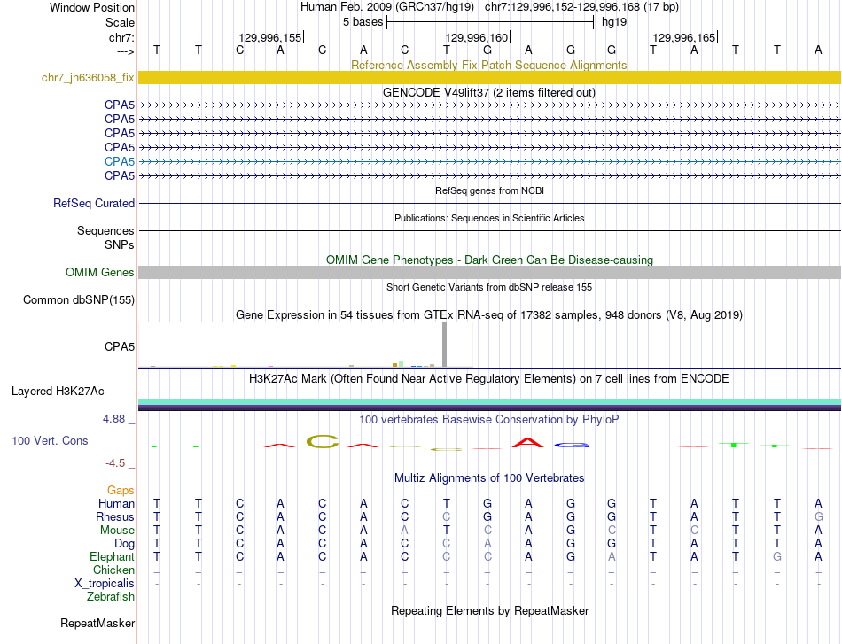The image size is (842, 644).
Task: Open Multiz Alignments of 100 Vertebrates title
Action: click(x=489, y=478)
